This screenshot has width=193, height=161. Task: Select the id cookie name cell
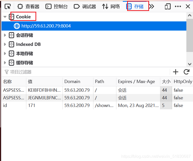[x=14, y=105]
